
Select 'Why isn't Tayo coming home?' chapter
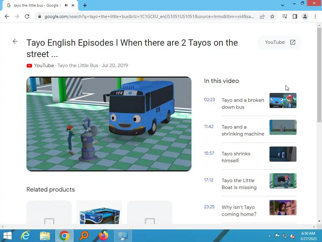coord(239,210)
